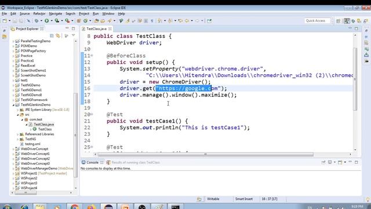Collapse the src folder node
371x209 pixels.
(x=18, y=115)
